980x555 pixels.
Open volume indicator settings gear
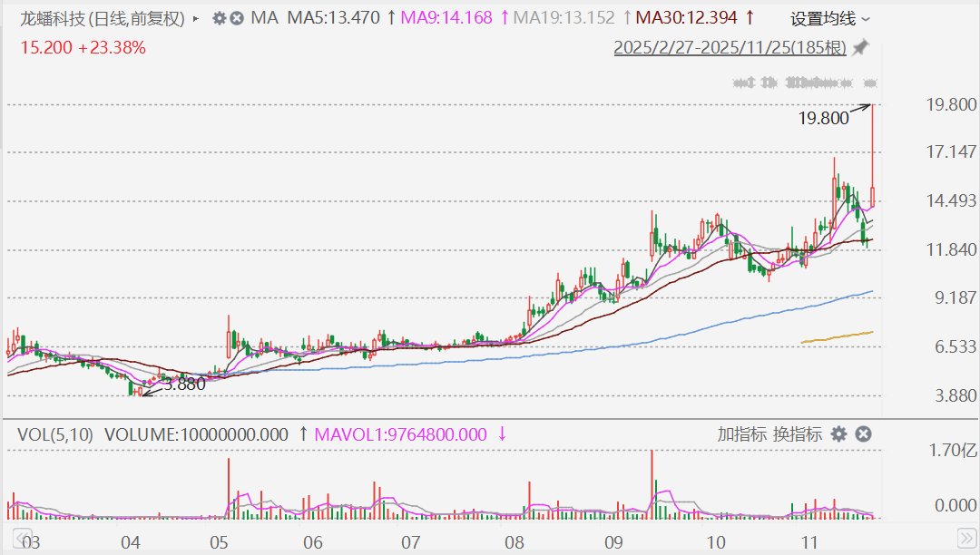(839, 434)
